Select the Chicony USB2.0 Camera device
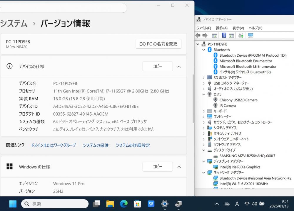The image size is (294, 211). click(238, 100)
